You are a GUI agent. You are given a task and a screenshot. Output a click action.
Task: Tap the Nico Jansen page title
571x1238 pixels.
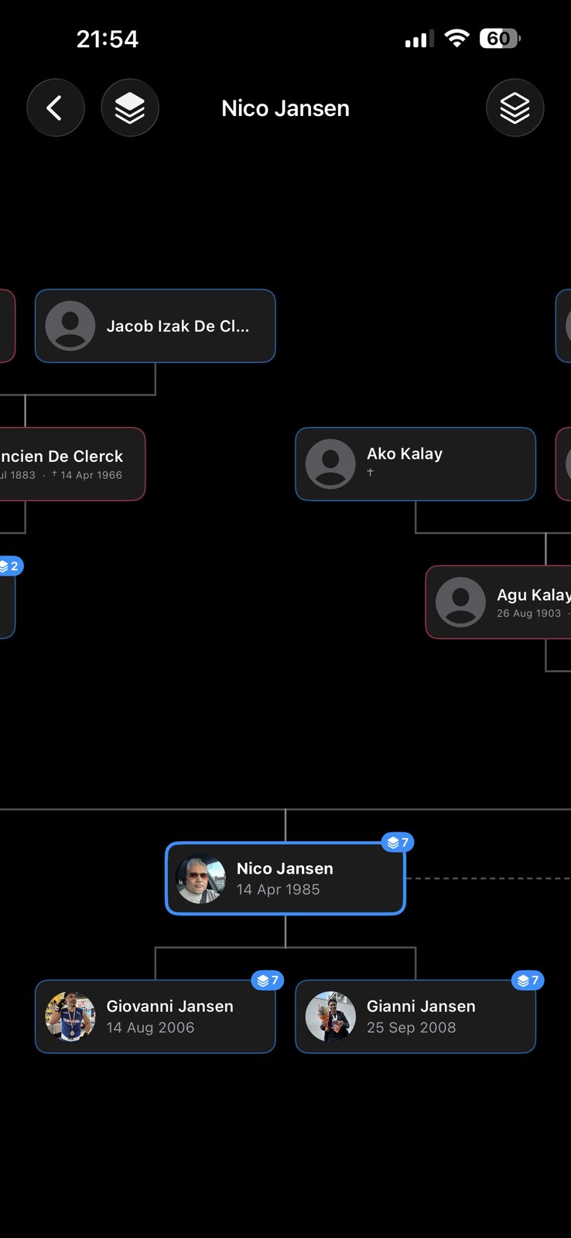pyautogui.click(x=285, y=108)
